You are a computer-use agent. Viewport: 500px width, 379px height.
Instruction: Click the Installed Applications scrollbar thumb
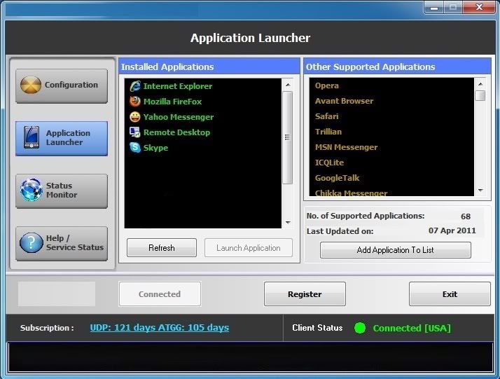[x=288, y=137]
